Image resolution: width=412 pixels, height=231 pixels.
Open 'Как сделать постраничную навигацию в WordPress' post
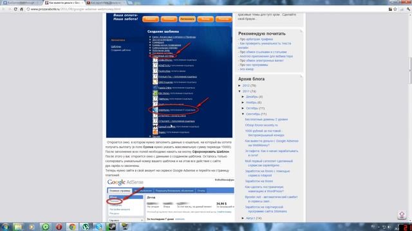point(265,189)
